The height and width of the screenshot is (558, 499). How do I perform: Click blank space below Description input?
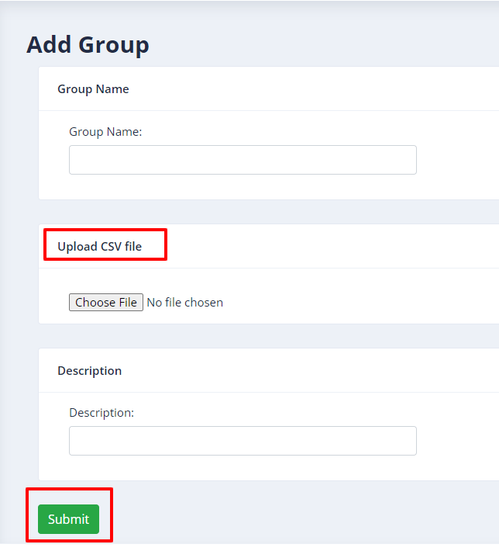point(243,468)
